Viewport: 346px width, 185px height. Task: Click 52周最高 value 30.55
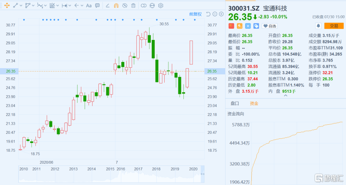click(x=253, y=67)
